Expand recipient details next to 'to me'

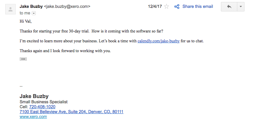(34, 13)
